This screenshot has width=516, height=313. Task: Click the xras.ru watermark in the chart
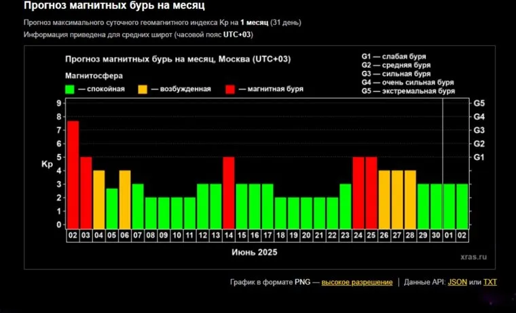pos(473,257)
